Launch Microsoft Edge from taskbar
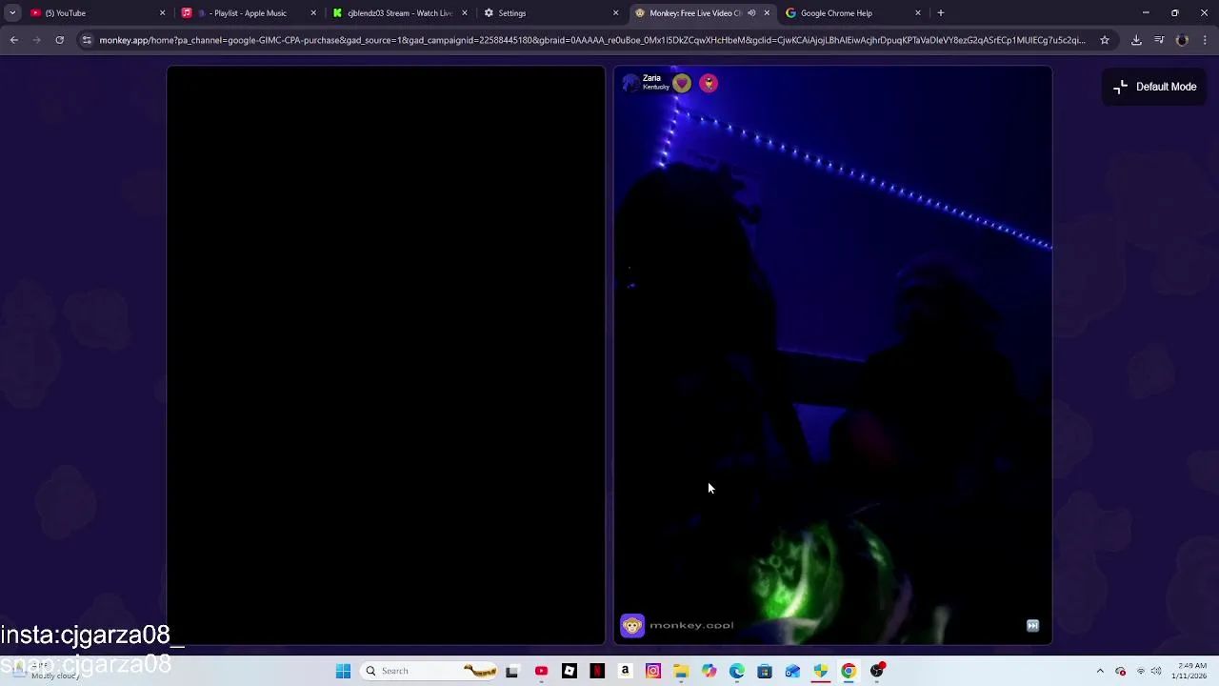Image resolution: width=1219 pixels, height=686 pixels. 737,671
